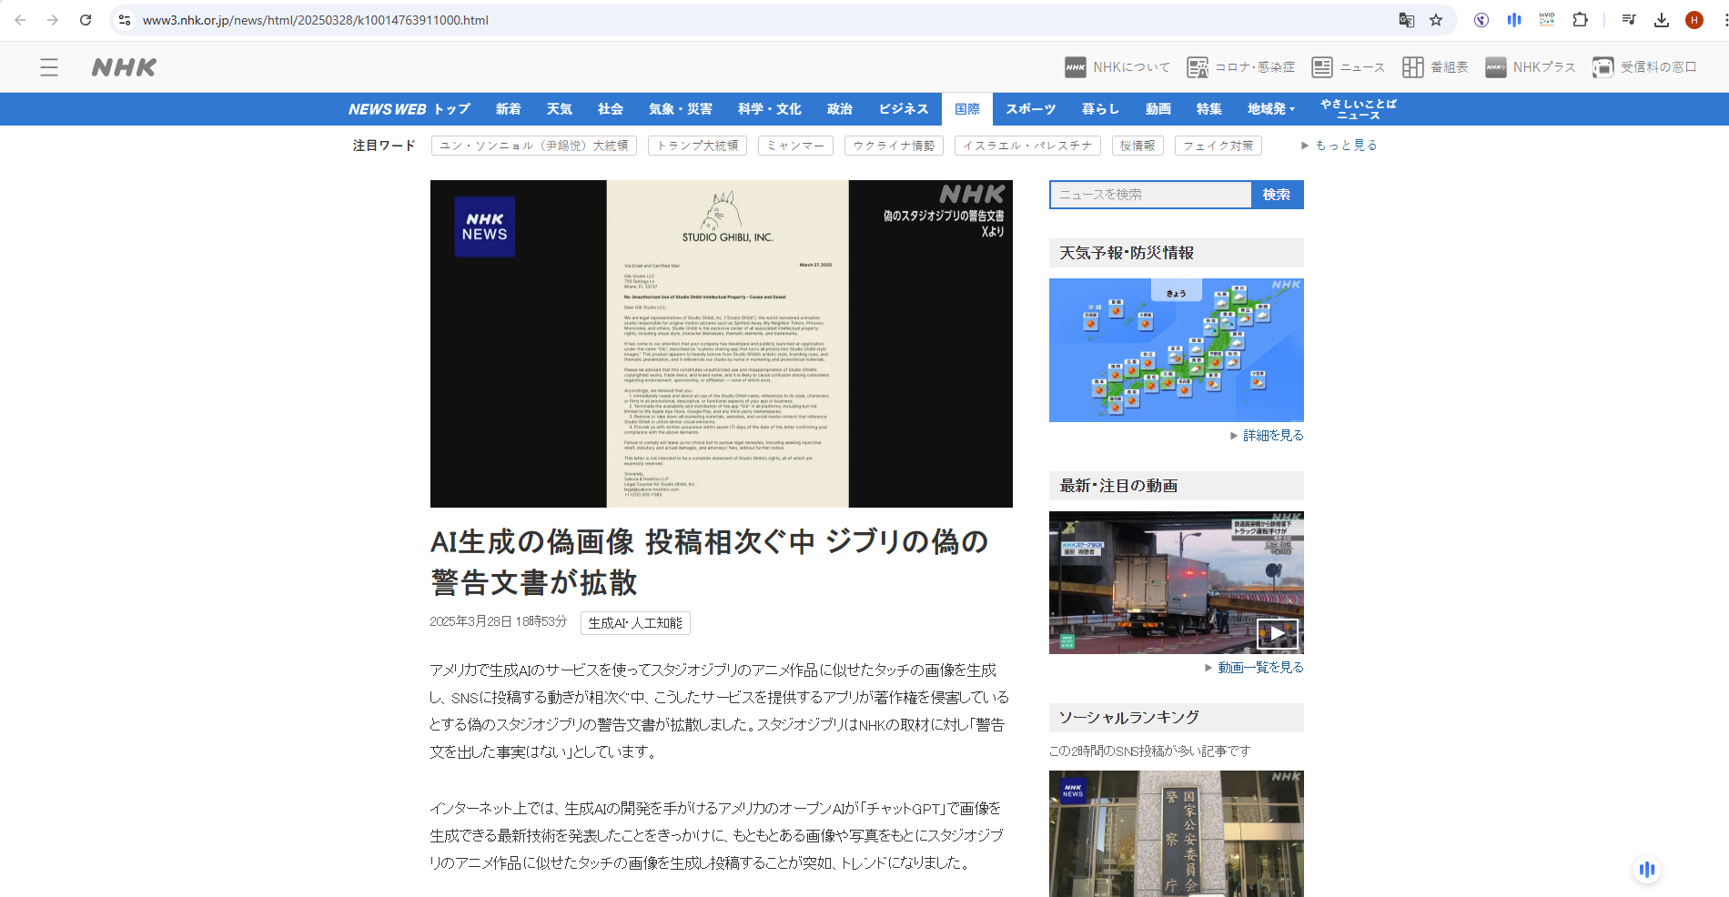Reload the page

(x=86, y=20)
